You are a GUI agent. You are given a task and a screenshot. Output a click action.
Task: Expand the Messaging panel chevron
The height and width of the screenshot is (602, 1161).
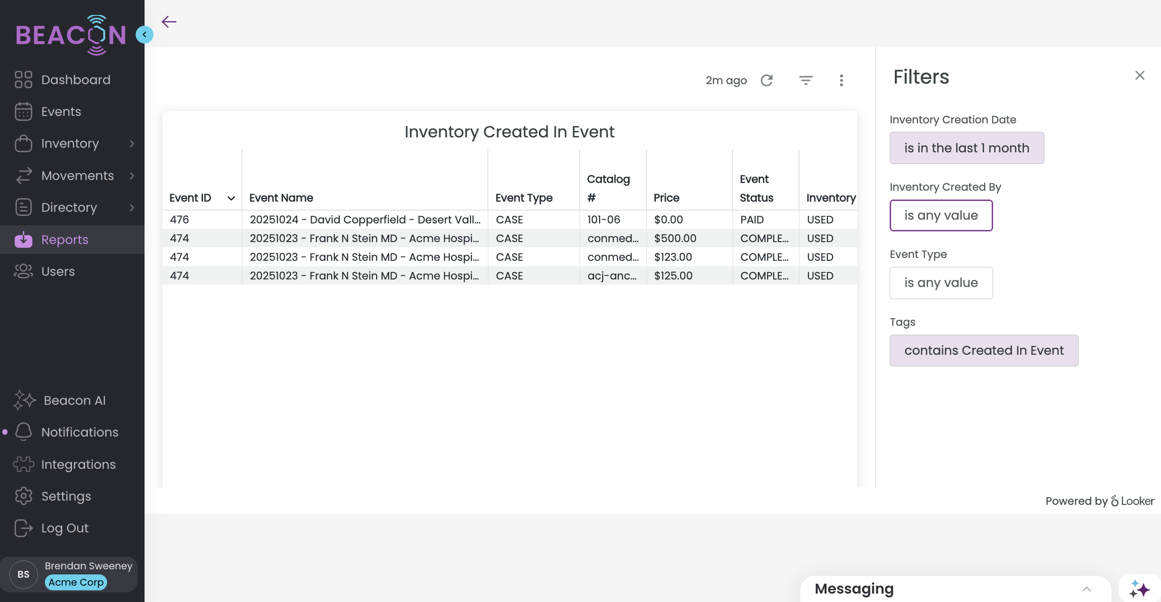(x=1087, y=589)
